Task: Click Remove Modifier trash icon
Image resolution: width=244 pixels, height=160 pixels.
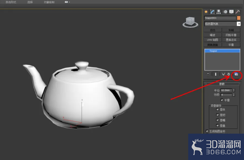Action: point(229,74)
